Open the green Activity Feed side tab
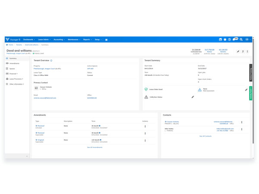This screenshot has height=194, width=259. 250,93
